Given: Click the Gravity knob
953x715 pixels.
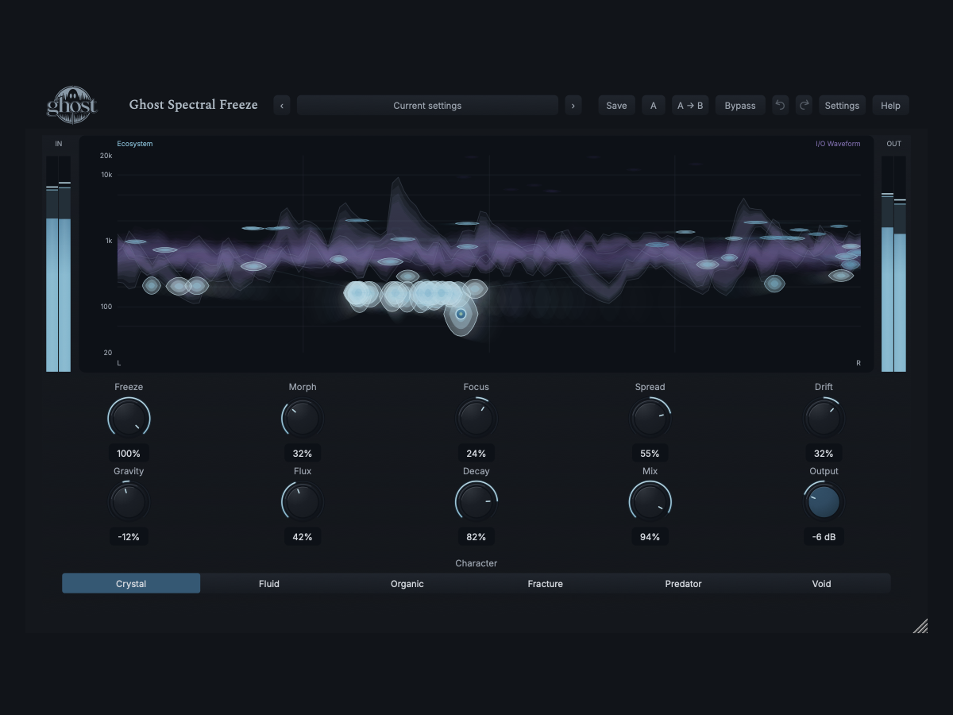Looking at the screenshot, I should pyautogui.click(x=129, y=502).
